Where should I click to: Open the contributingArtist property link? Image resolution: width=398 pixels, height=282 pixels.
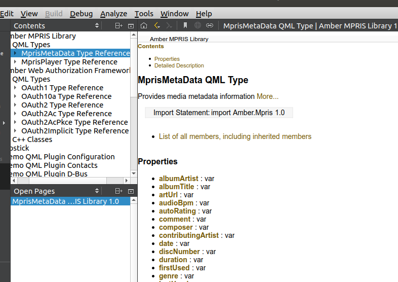click(x=189, y=235)
